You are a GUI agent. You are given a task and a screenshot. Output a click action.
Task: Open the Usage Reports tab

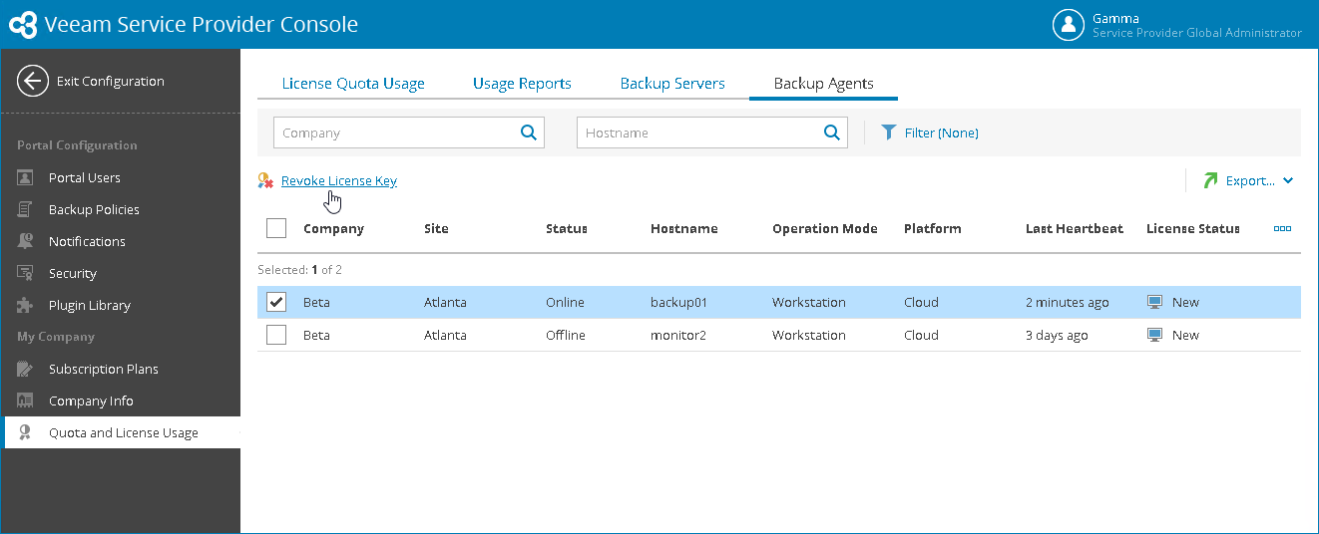pyautogui.click(x=522, y=84)
